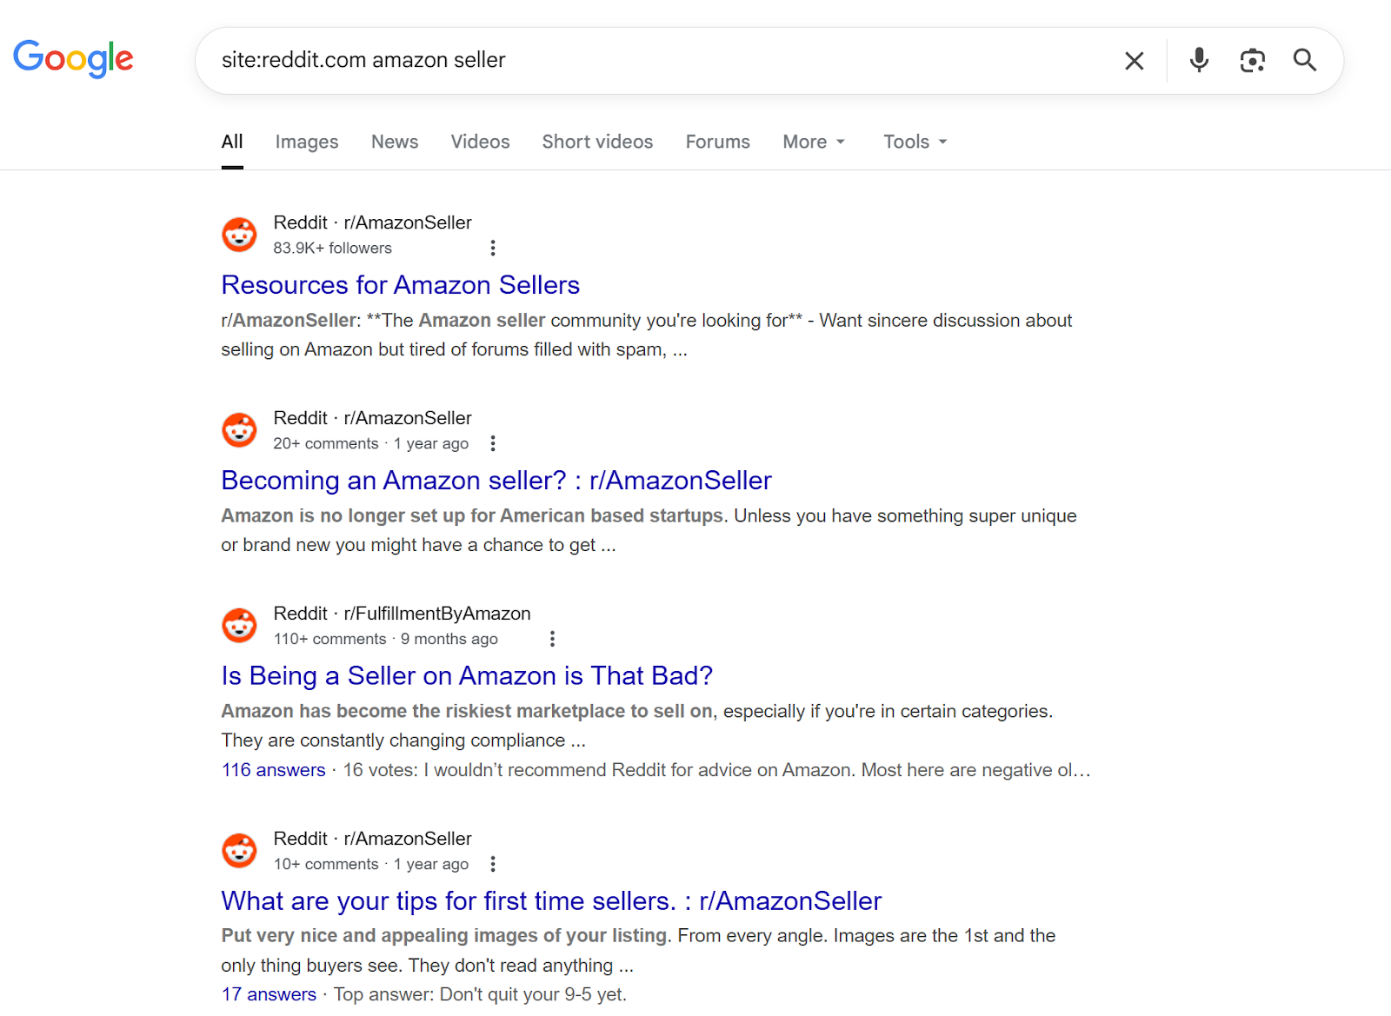1391x1016 pixels.
Task: Open three-dot menu for FulfillmentByAmazon result
Action: point(552,640)
